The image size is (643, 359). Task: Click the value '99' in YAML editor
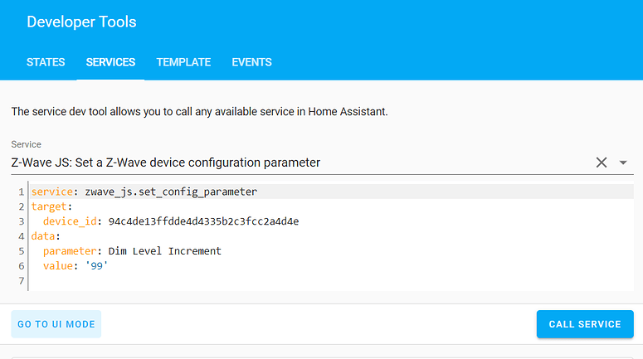[96, 266]
